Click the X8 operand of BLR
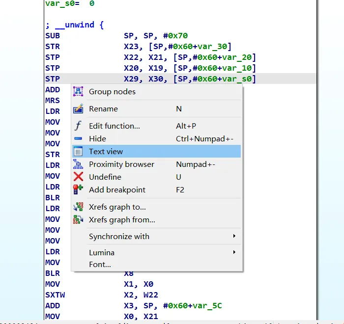Image resolution: width=344 pixels, height=324 pixels. tap(129, 273)
